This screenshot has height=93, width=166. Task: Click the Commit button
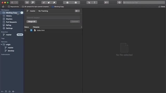(x=75, y=22)
